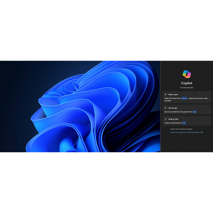This screenshot has height=213, width=213.
Task: Click "Copilot uses AI. Check for mistakes." notice
Action: pyautogui.click(x=181, y=129)
